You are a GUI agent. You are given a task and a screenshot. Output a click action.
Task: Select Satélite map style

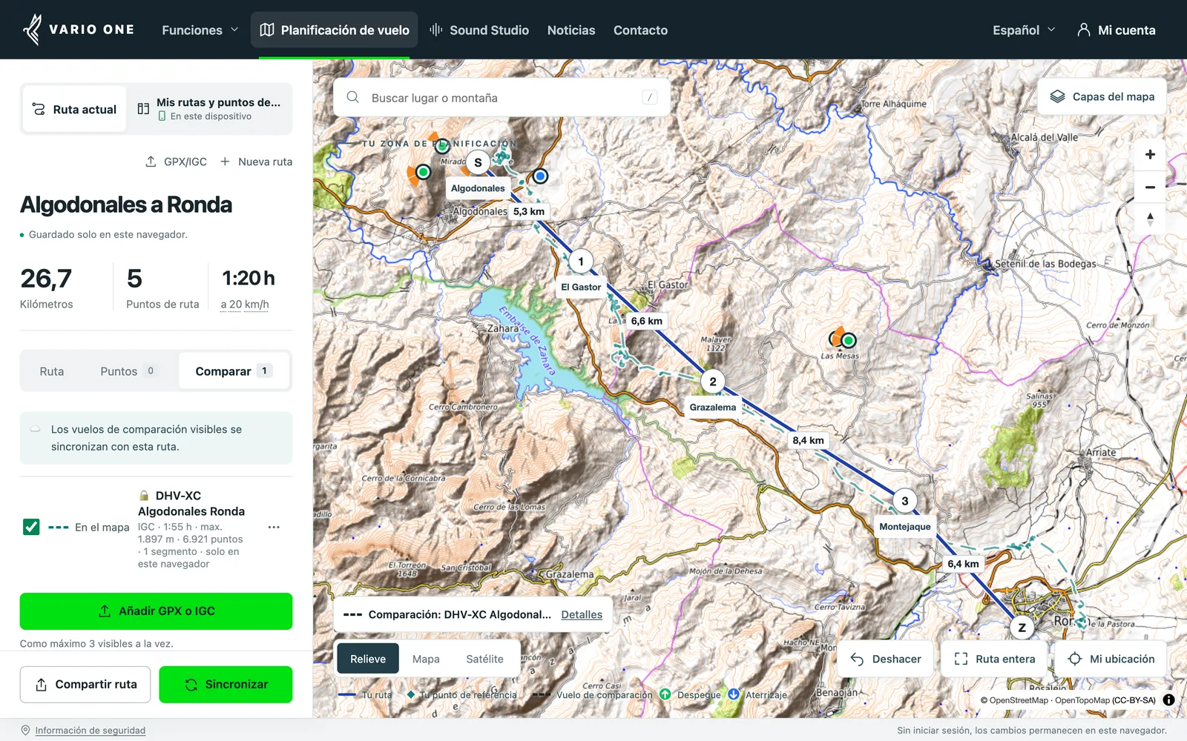[x=484, y=659]
